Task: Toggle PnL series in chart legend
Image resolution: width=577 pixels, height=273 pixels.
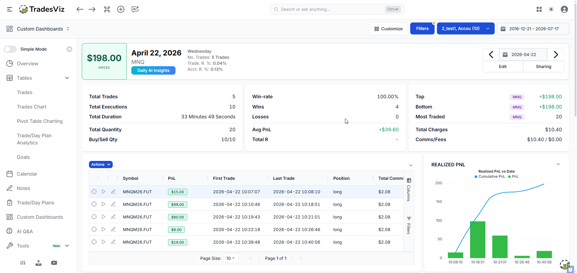Action: click(x=513, y=177)
